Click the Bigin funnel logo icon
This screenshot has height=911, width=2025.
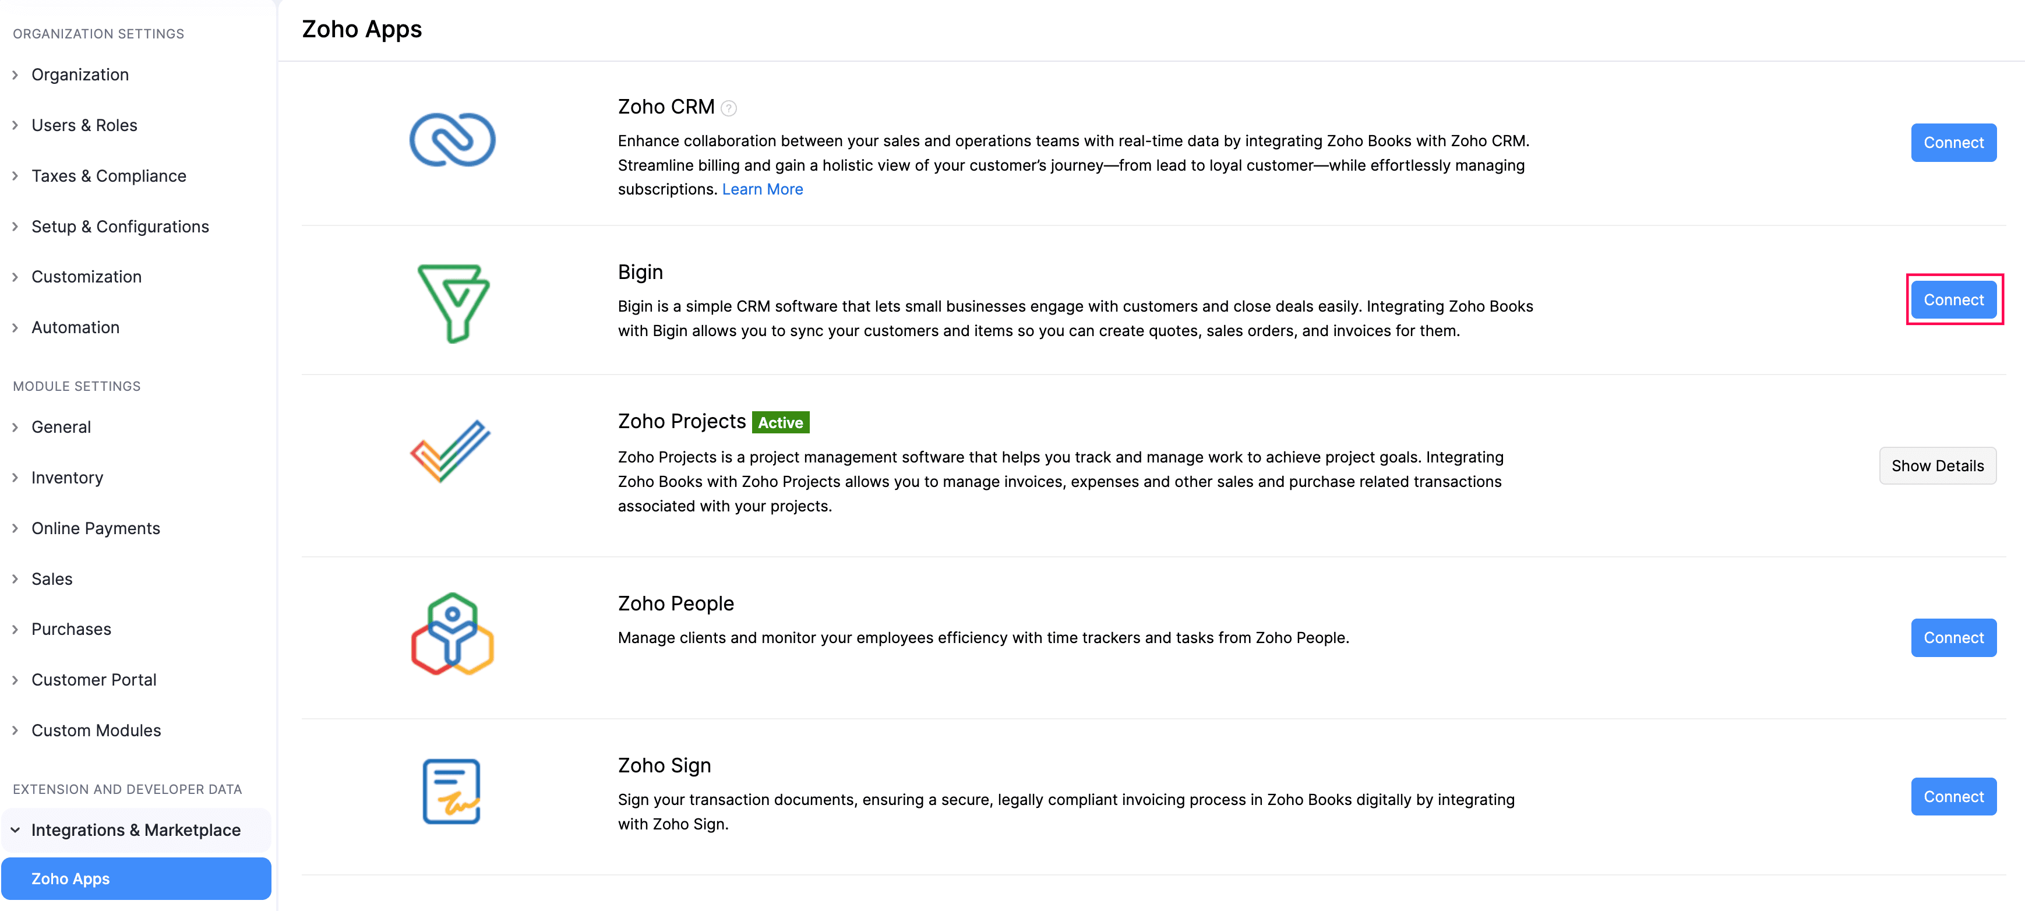453,303
